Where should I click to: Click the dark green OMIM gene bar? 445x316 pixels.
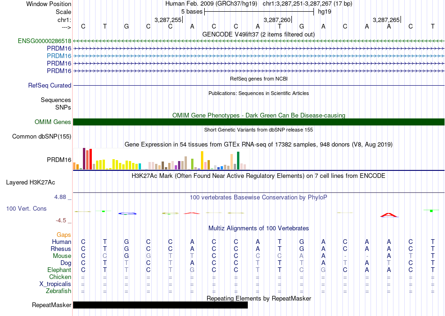(259, 122)
